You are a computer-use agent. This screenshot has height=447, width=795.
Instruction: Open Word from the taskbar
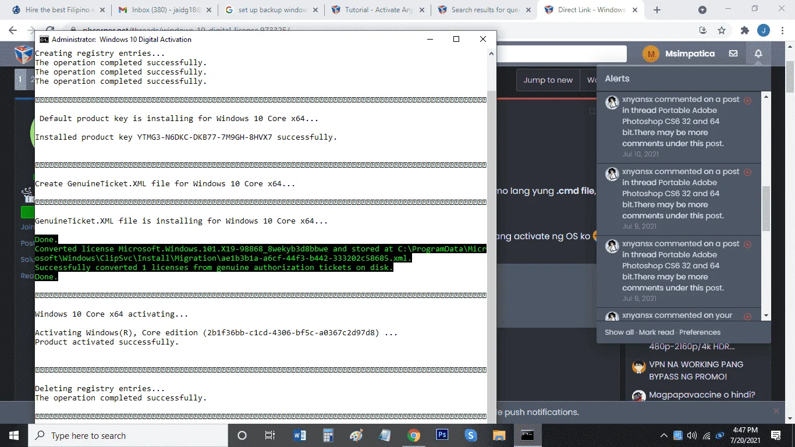pos(300,435)
